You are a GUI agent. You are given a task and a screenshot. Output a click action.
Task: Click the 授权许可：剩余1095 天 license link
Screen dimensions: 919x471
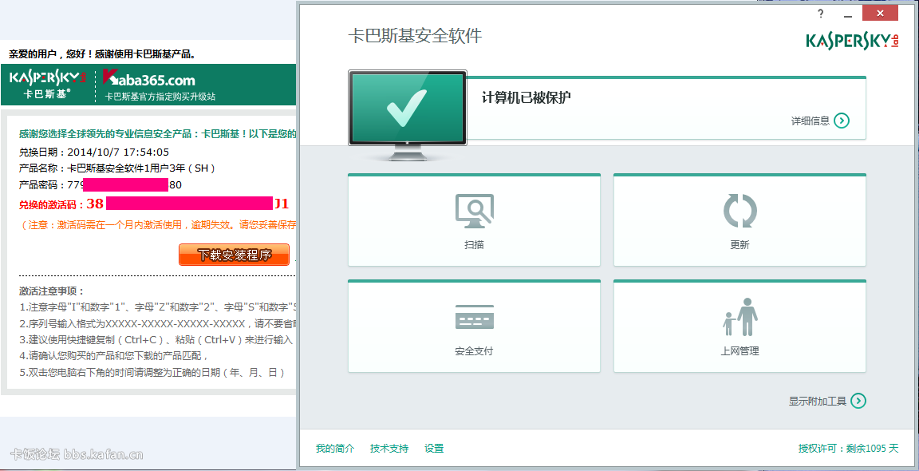848,449
